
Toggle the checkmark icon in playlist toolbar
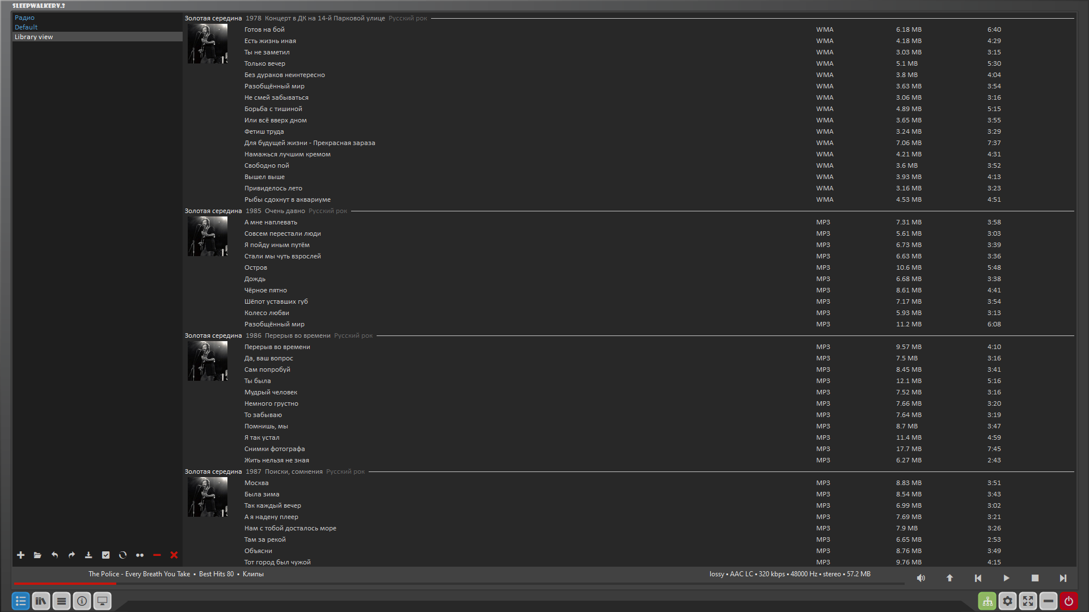click(105, 555)
